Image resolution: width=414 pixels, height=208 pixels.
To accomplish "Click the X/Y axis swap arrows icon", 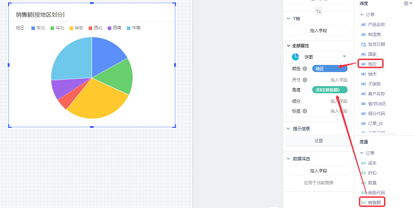I will point(319,11).
